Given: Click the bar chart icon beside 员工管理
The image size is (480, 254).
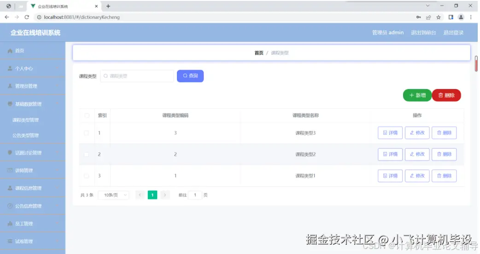Looking at the screenshot, I should 10,224.
